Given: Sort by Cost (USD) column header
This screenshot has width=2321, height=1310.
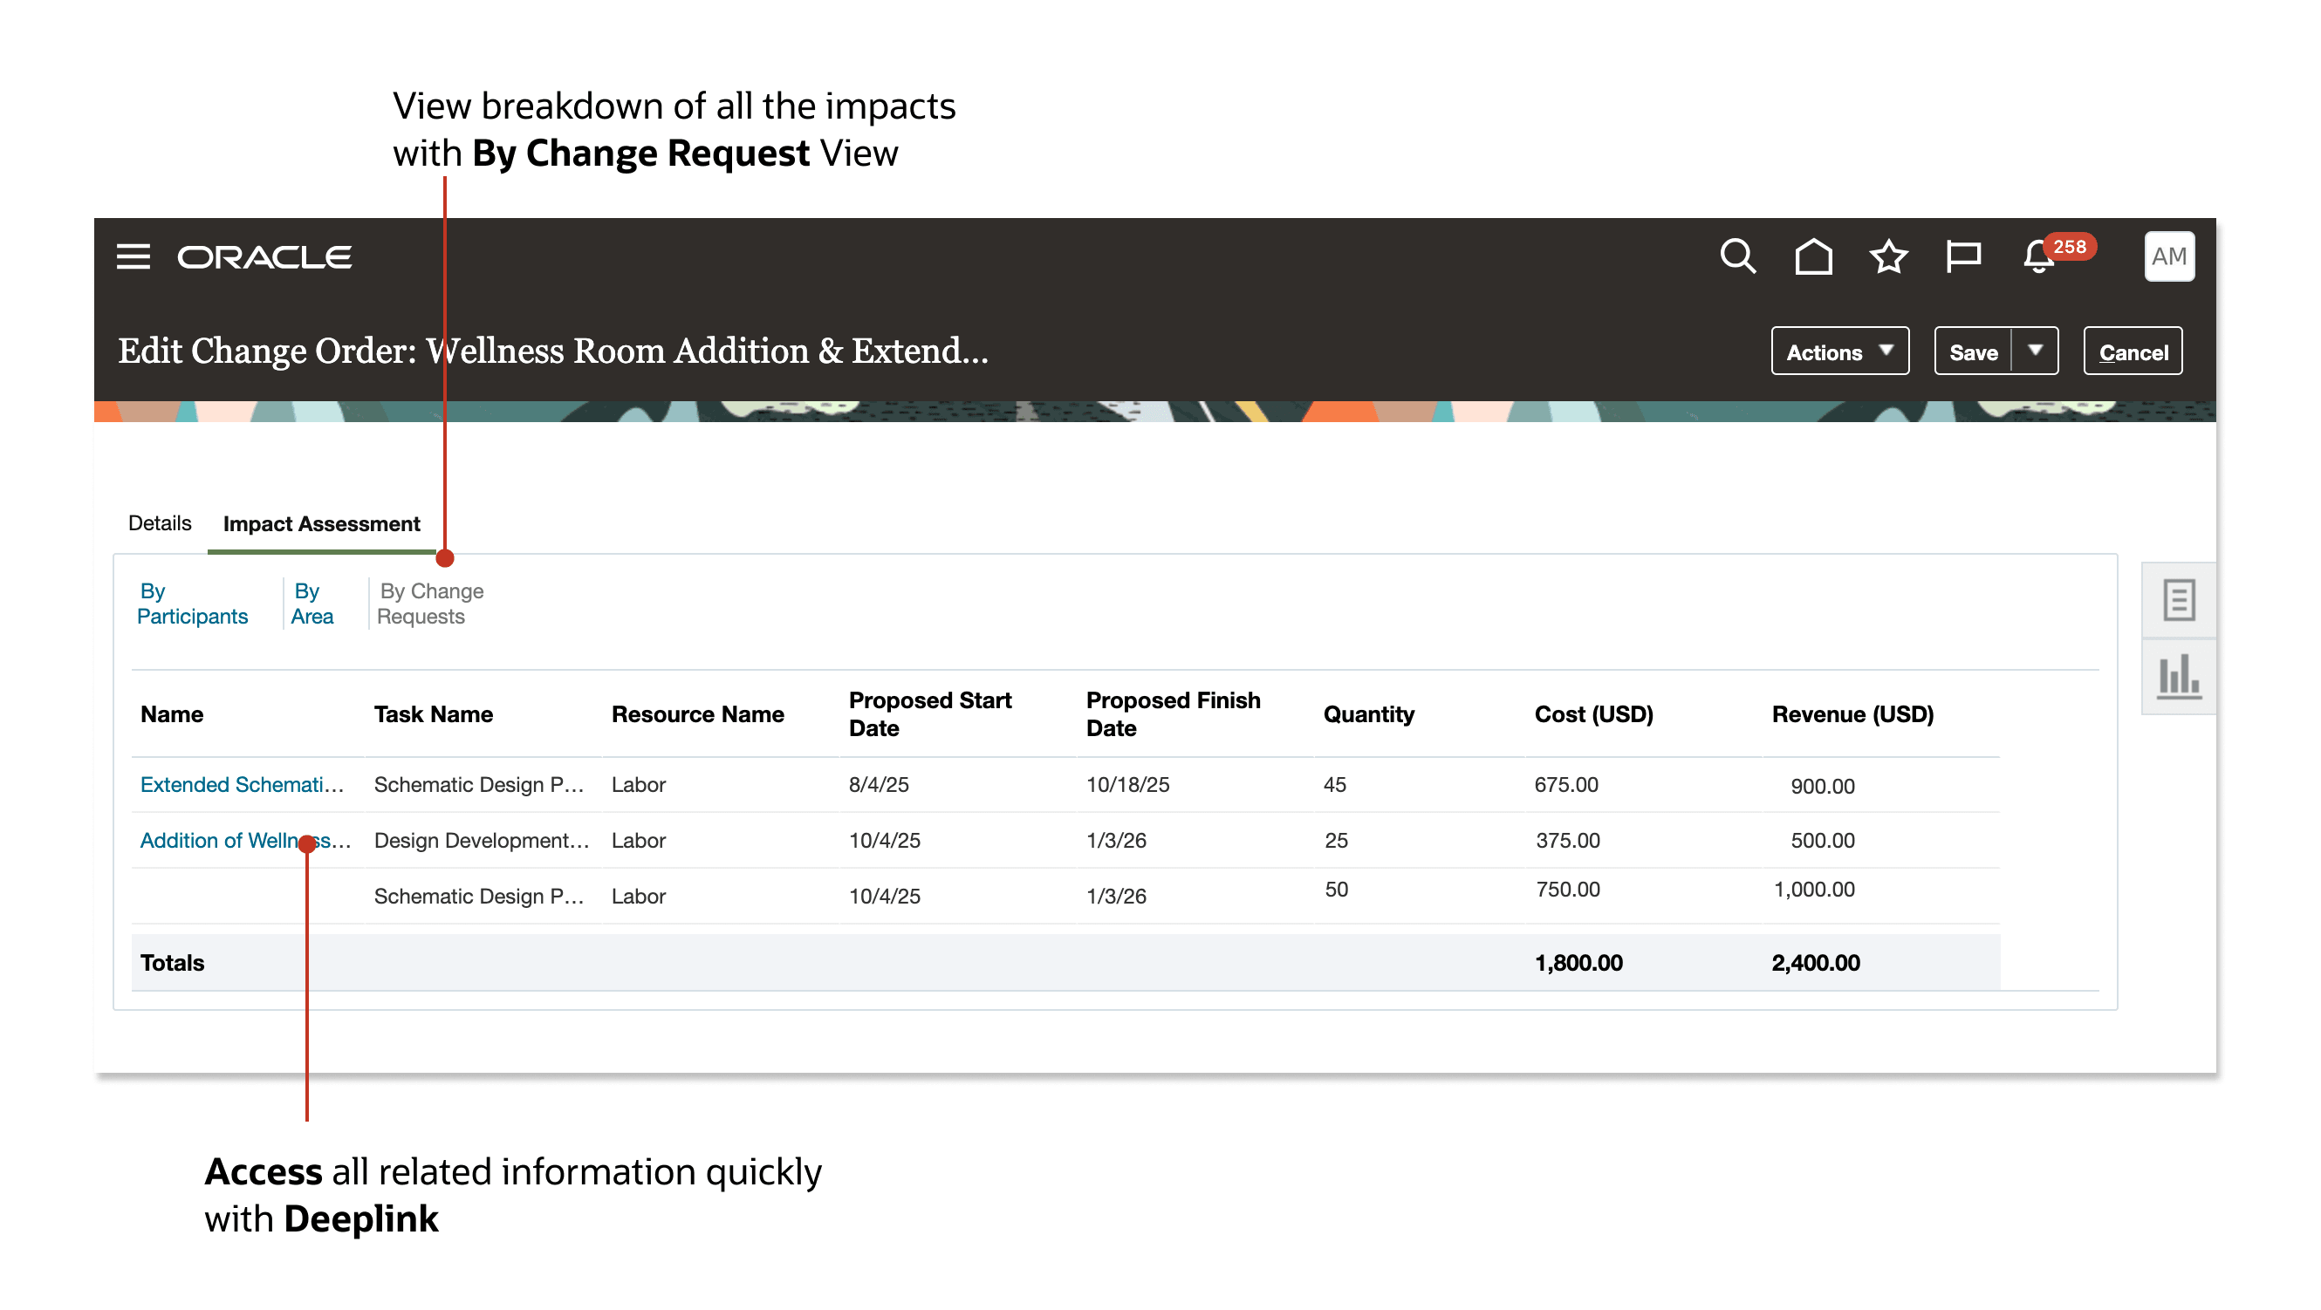Looking at the screenshot, I should tap(1593, 715).
